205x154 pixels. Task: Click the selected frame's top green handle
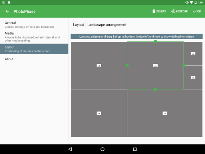(155, 42)
